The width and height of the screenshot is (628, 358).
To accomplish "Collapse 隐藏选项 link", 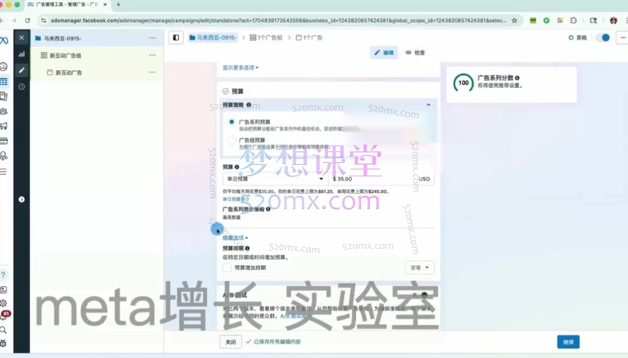I will 235,238.
